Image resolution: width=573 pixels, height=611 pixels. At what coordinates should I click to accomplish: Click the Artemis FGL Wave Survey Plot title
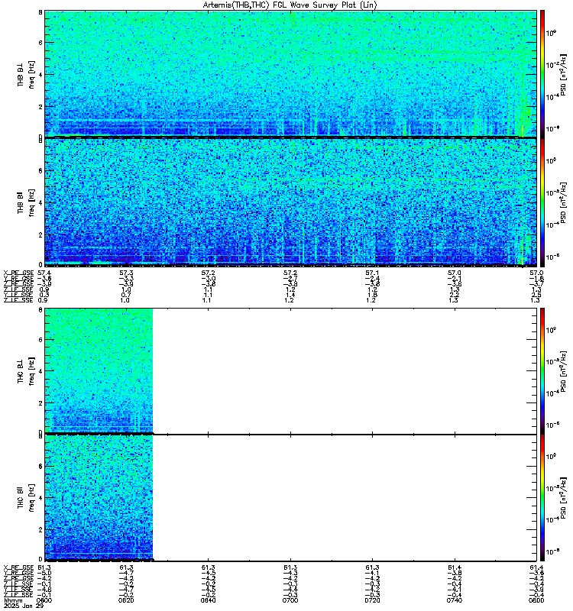290,5
